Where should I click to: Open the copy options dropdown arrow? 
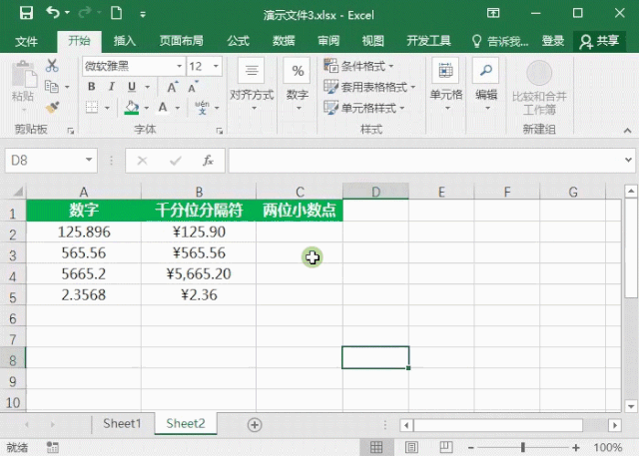pyautogui.click(x=67, y=87)
